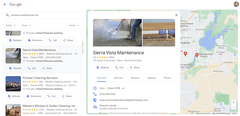
Task: Select the Pioneer Cleaning Services listing title
Action: [40, 78]
